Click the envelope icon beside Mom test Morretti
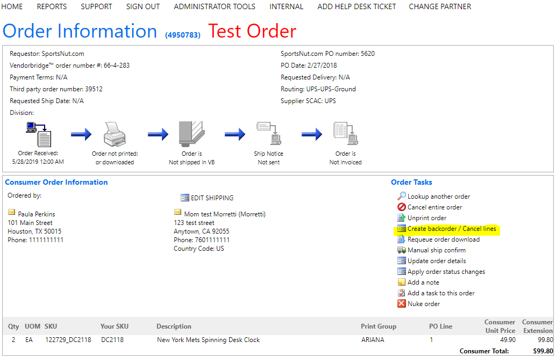The width and height of the screenshot is (556, 356). [x=177, y=212]
